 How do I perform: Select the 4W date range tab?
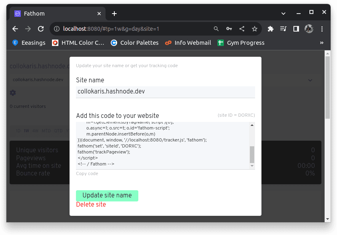tap(36, 131)
